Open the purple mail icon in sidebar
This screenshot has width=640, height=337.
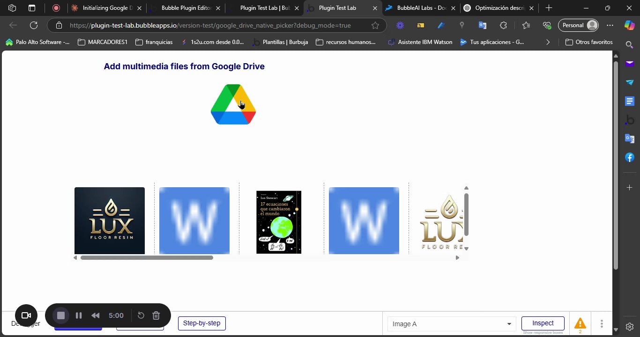click(x=630, y=64)
